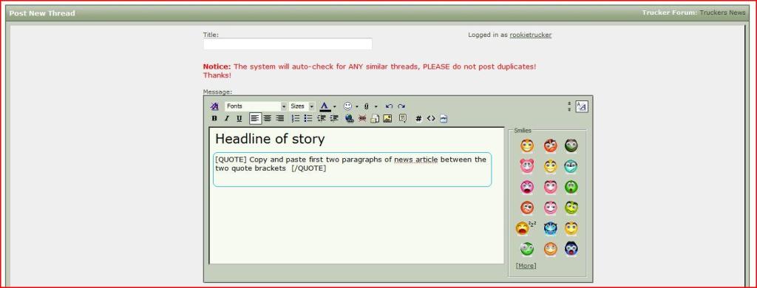This screenshot has width=757, height=288.
Task: Click the Insert Image picture icon
Action: [x=387, y=118]
